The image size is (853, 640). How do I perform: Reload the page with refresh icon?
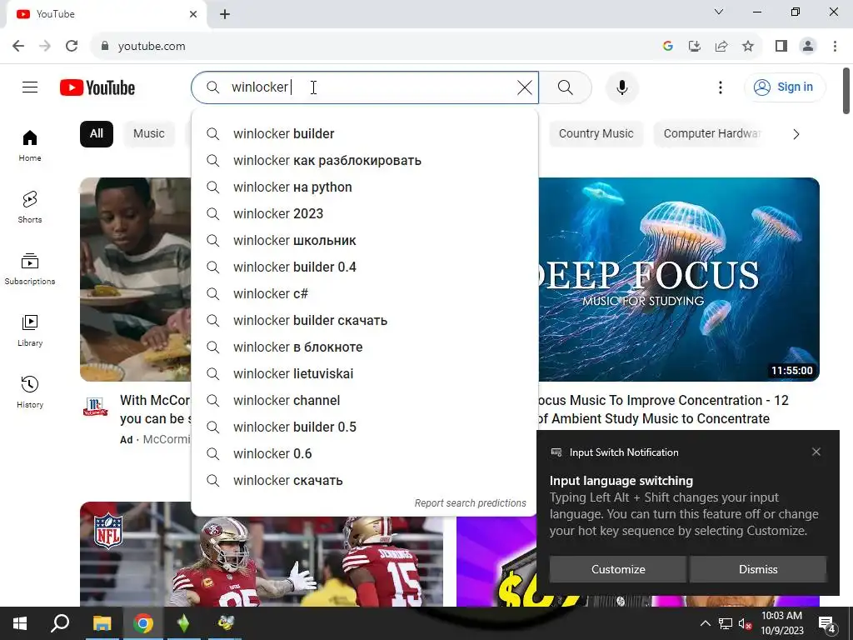point(72,46)
